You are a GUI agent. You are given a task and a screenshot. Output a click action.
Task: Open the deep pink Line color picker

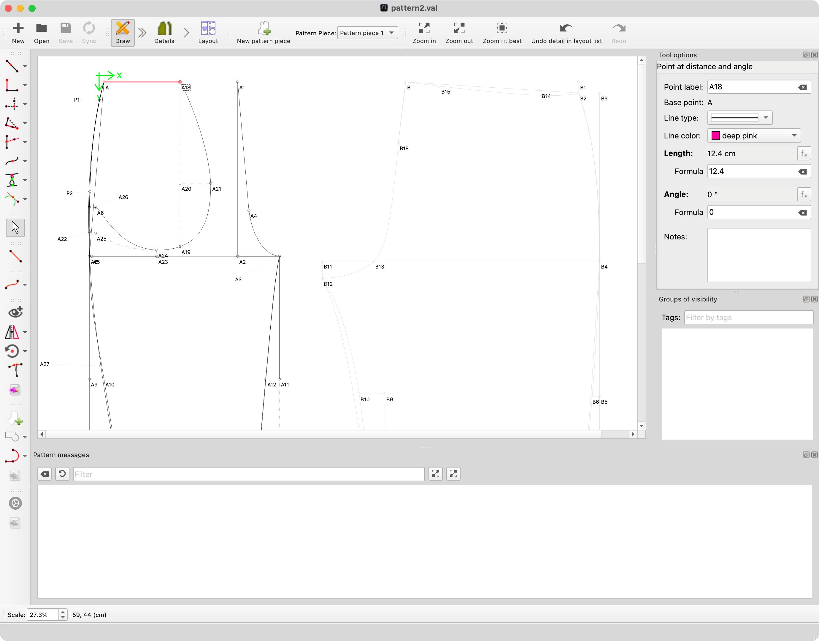click(754, 136)
